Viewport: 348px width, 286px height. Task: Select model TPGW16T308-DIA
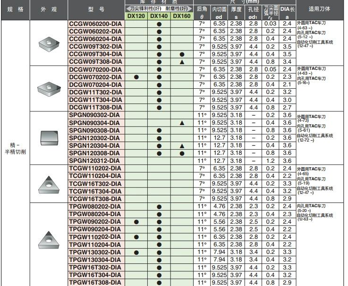[x=95, y=282]
